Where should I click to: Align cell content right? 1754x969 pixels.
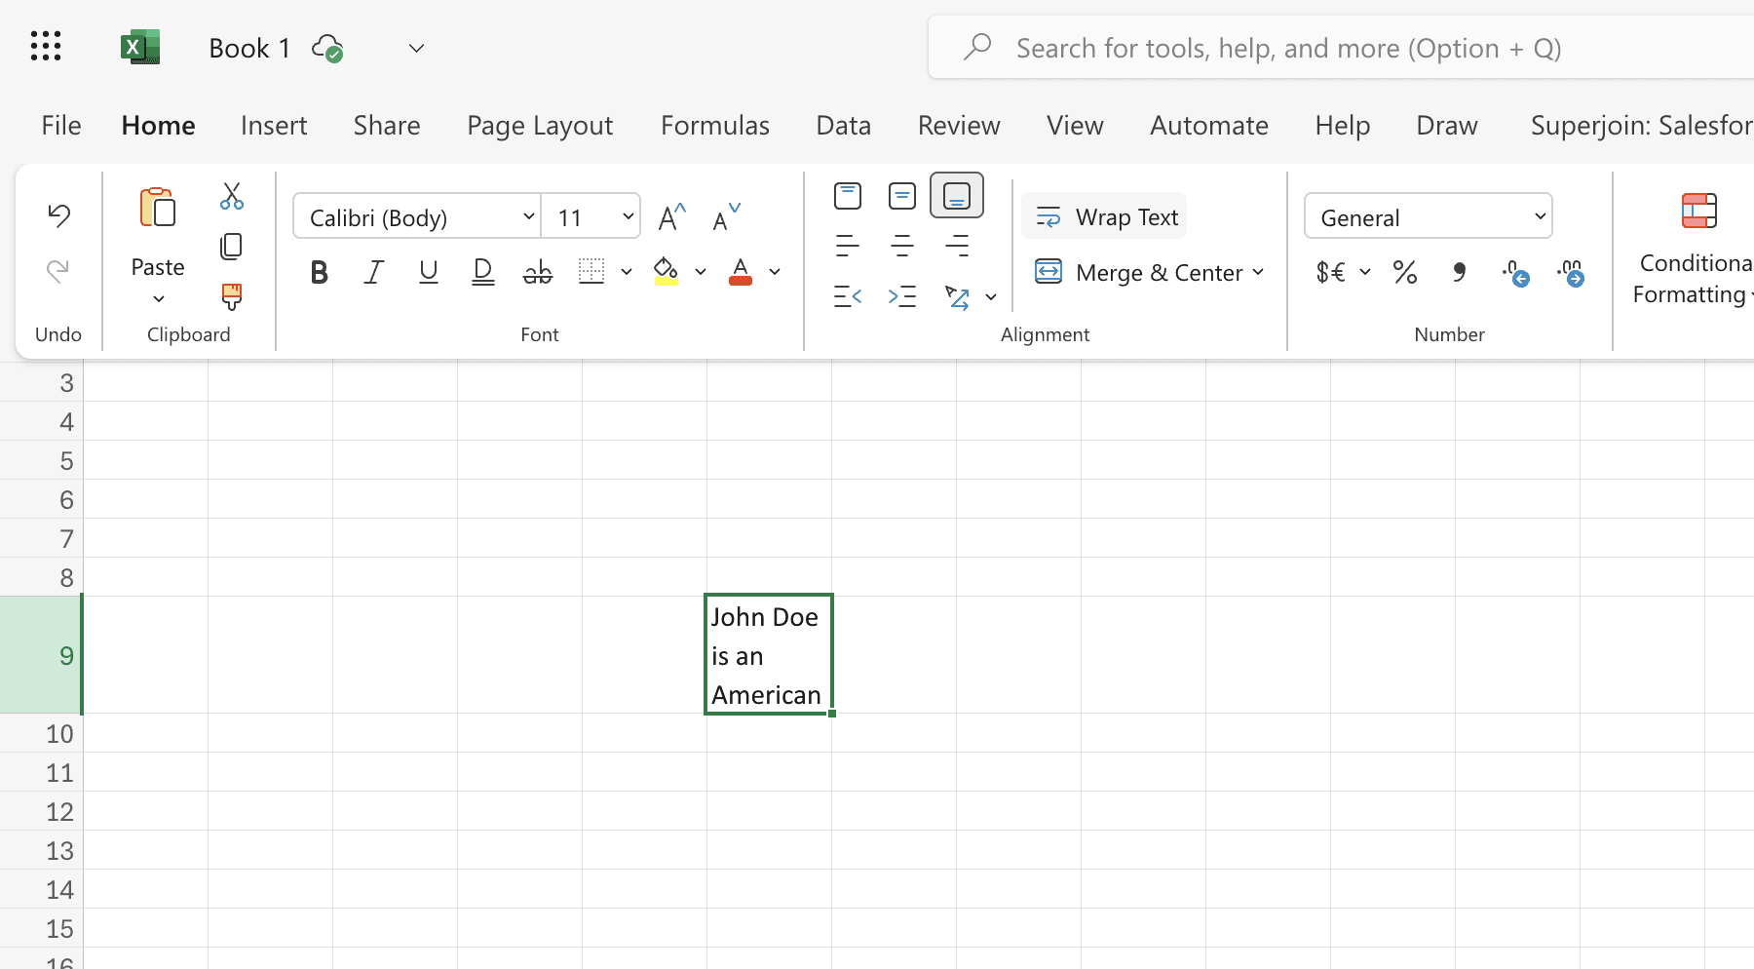(x=957, y=246)
